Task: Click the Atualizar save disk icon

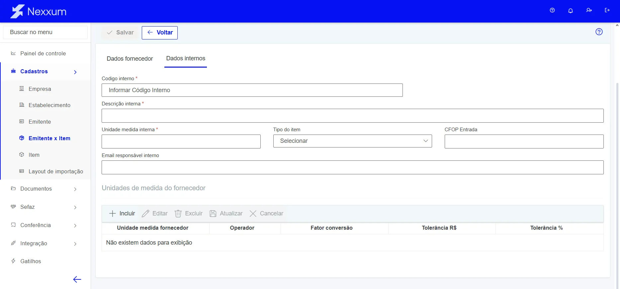Action: (x=213, y=213)
